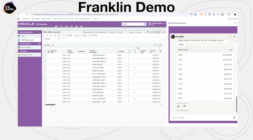Screen dimensions: 253x140
Task: Open the One View menu
Action: click(93, 35)
